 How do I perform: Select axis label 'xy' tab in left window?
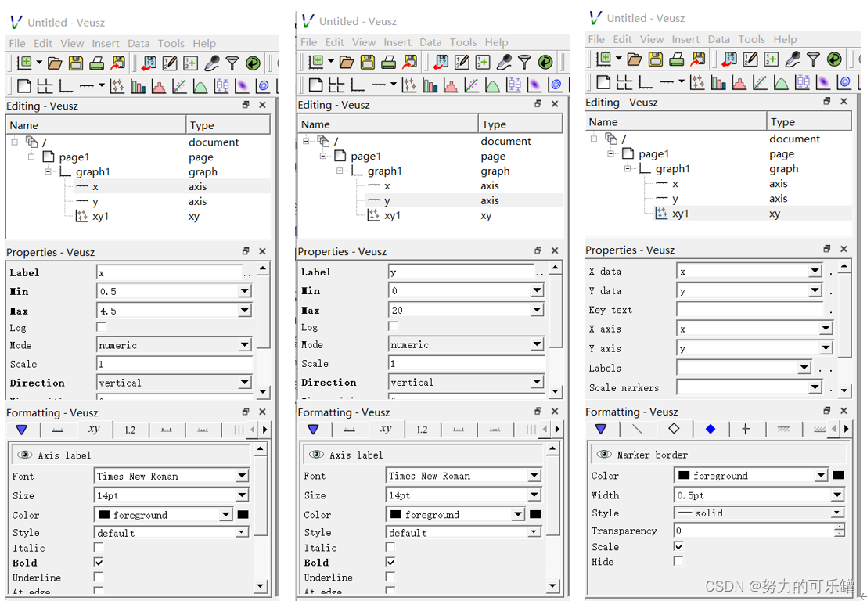tap(93, 429)
